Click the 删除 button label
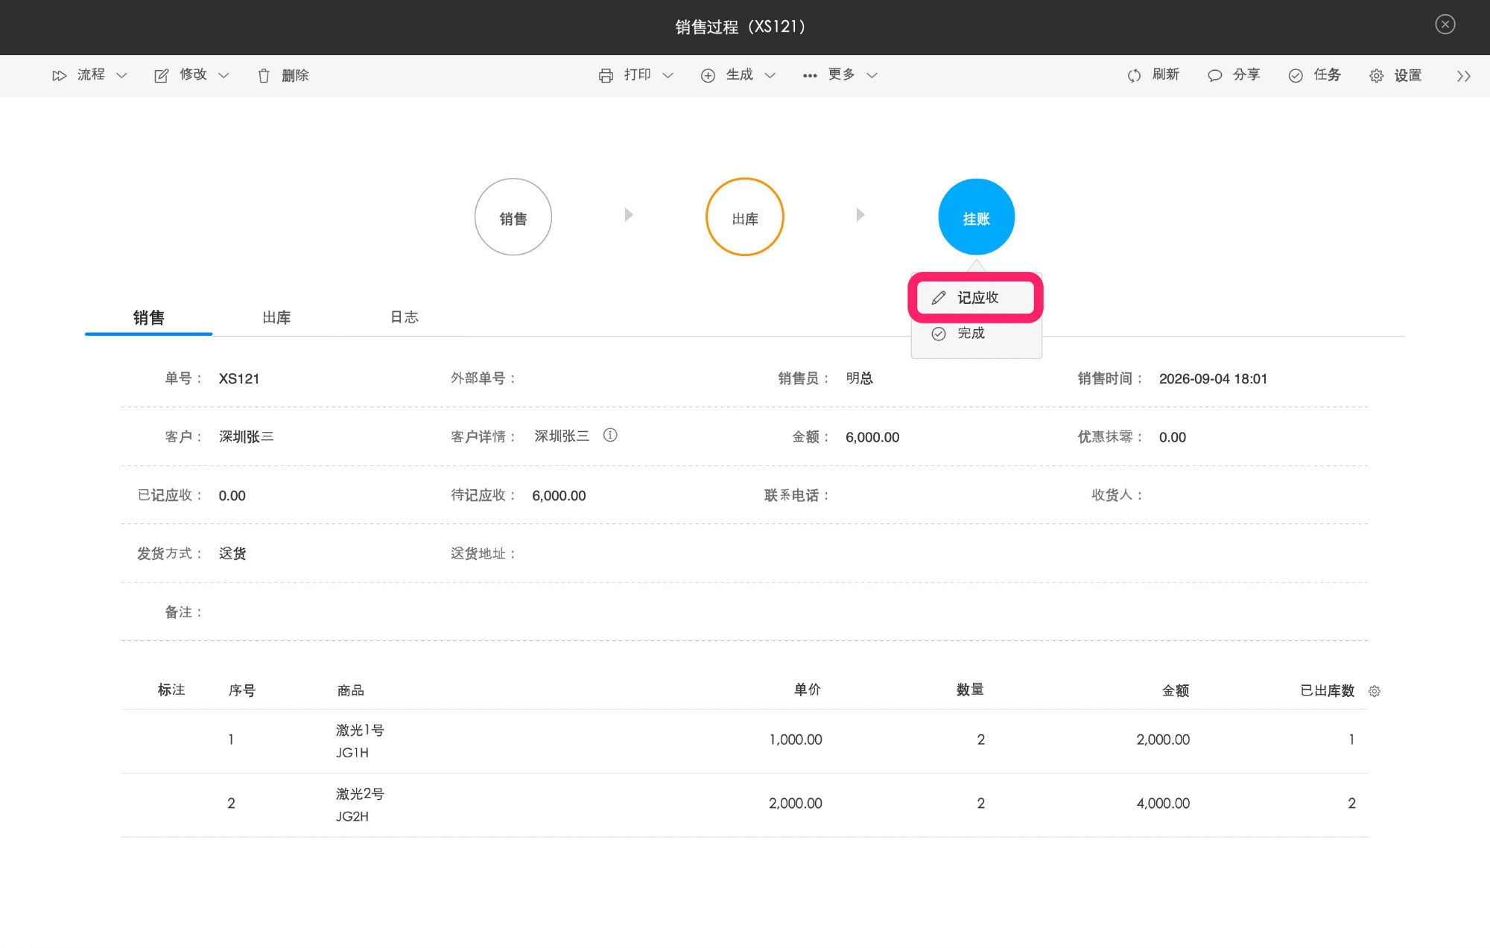Image resolution: width=1490 pixels, height=948 pixels. click(x=295, y=75)
